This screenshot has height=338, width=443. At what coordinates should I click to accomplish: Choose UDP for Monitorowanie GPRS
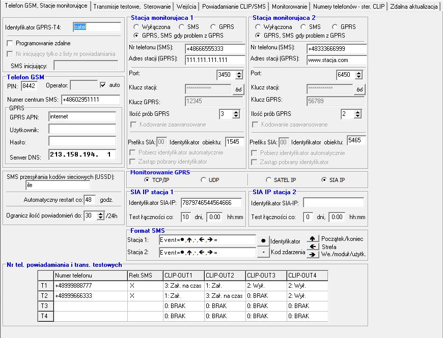coord(203,180)
